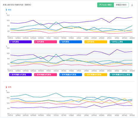Toggle the 50代以上男性 legend series
This screenshot has height=118, width=138.
coord(121,42)
